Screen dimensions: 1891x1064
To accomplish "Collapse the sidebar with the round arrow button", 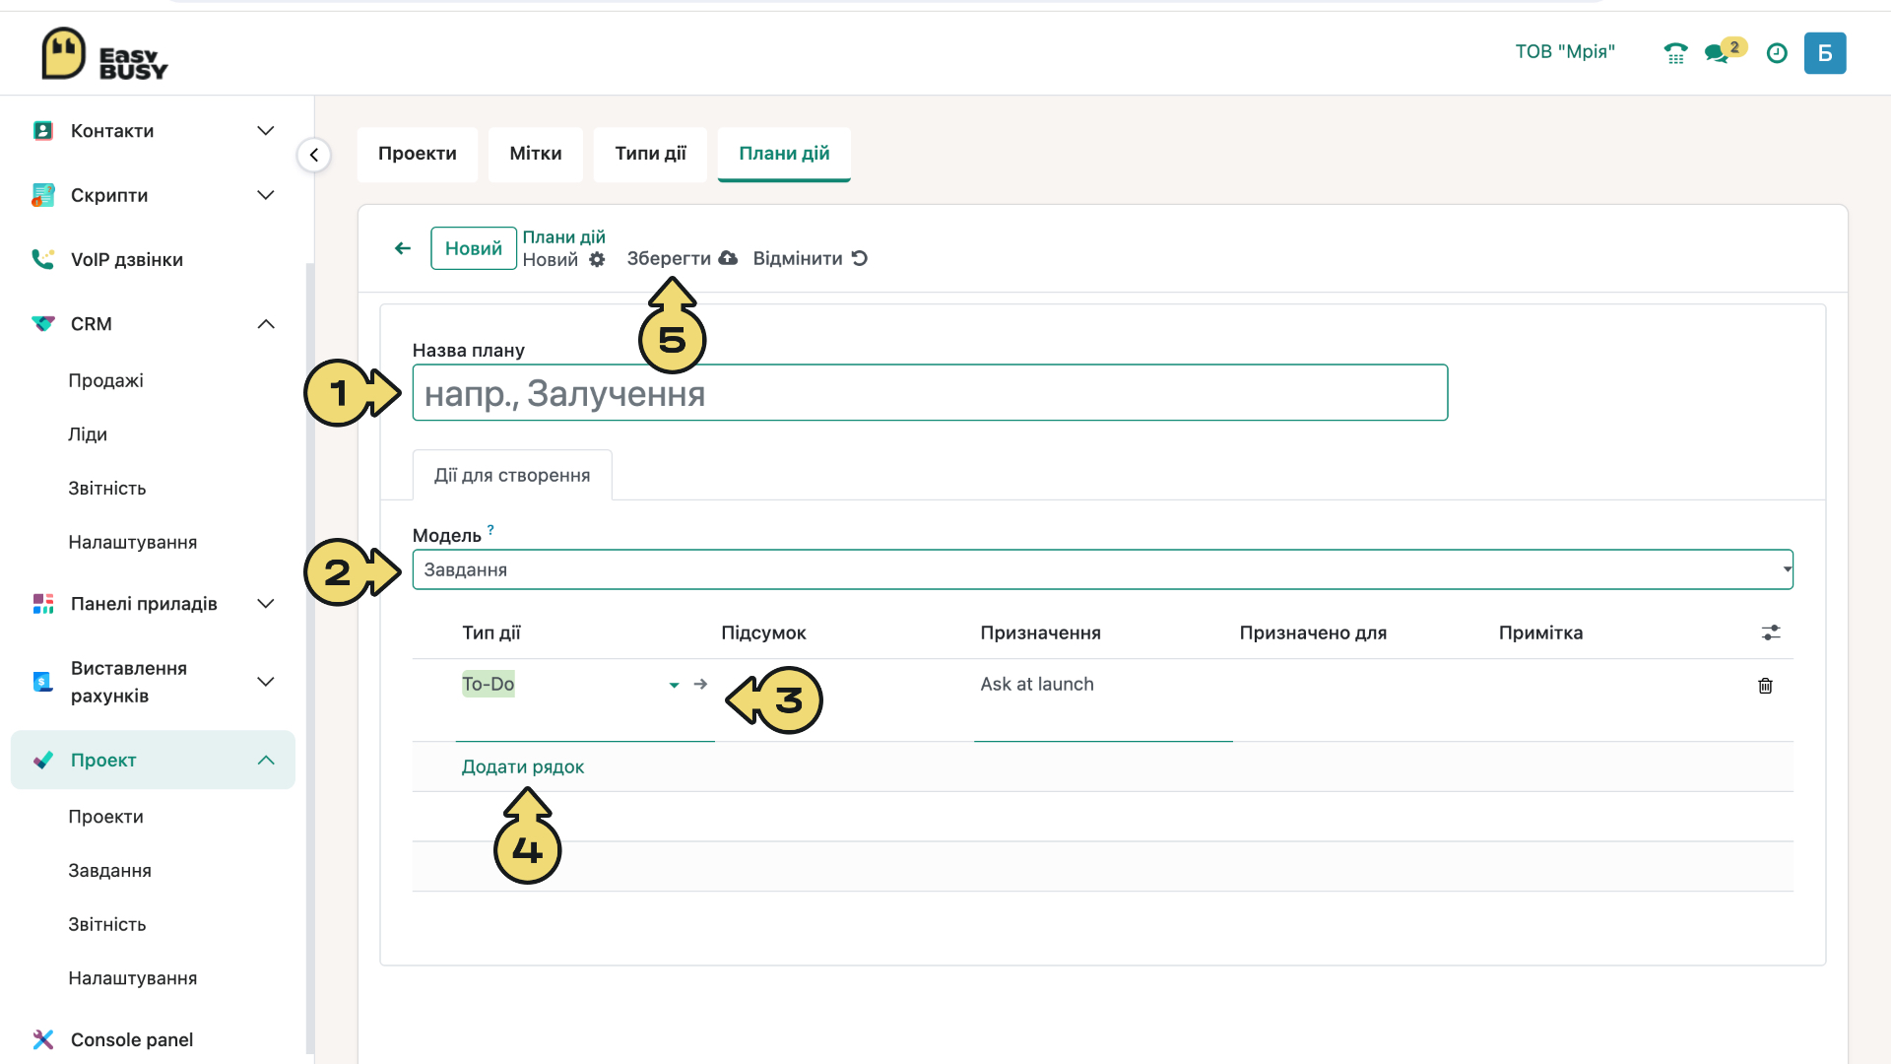I will pos(314,155).
